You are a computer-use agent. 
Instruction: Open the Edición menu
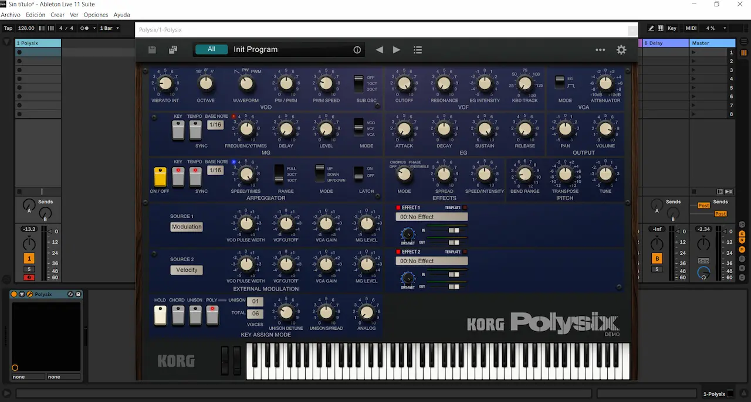pyautogui.click(x=36, y=15)
